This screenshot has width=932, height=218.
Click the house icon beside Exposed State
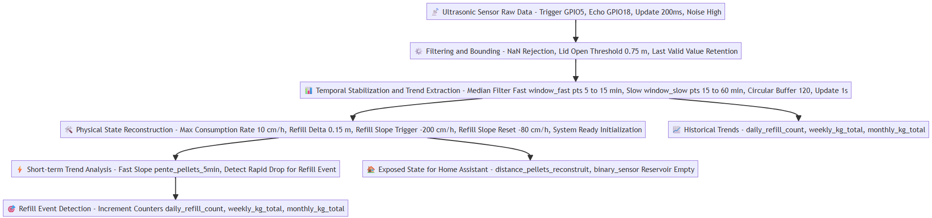pyautogui.click(x=371, y=170)
